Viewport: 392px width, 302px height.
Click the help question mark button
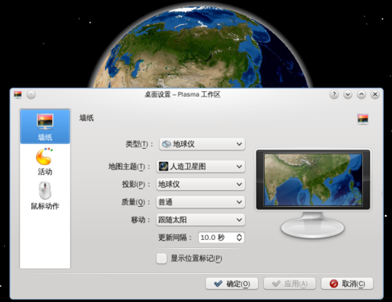(334, 94)
